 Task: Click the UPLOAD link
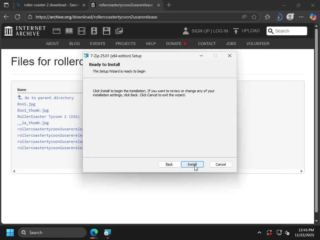251,31
